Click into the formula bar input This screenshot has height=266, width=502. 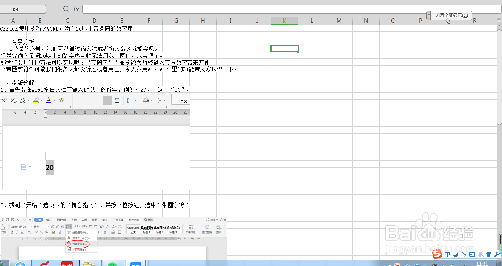292,9
